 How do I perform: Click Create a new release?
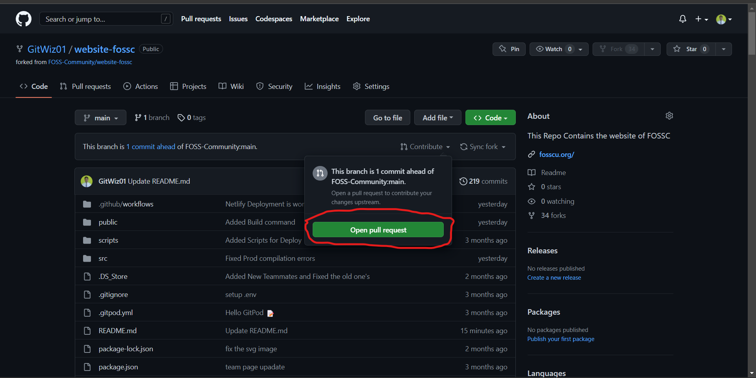click(554, 278)
